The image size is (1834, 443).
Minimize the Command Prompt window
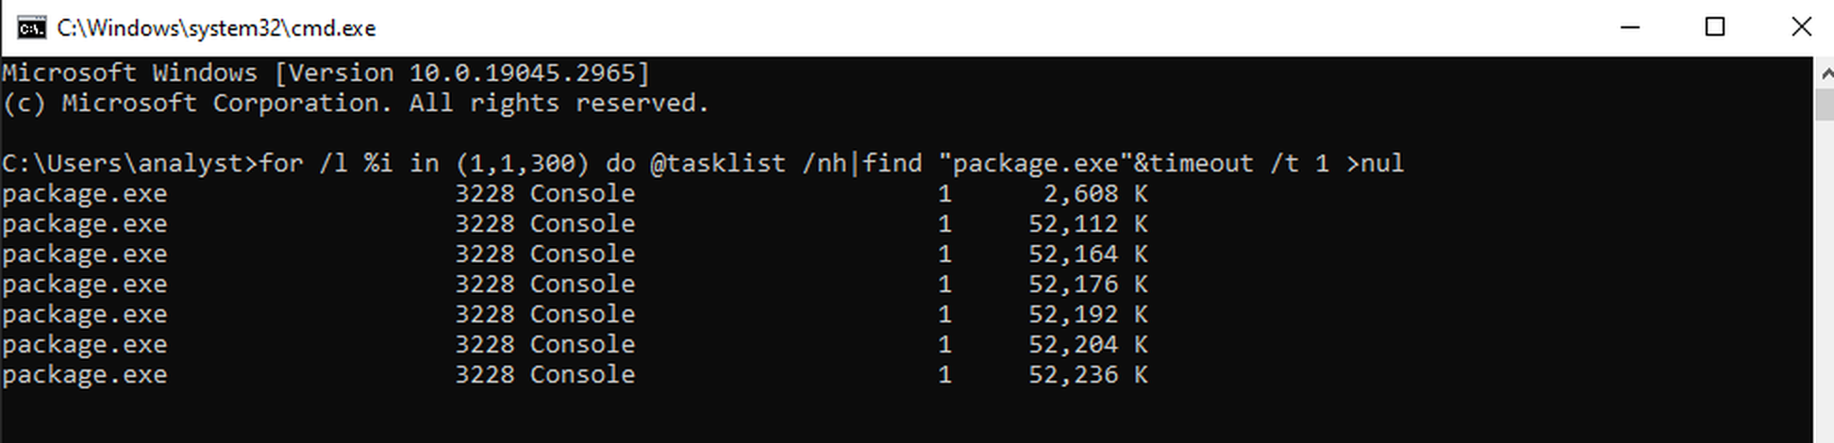pyautogui.click(x=1630, y=27)
